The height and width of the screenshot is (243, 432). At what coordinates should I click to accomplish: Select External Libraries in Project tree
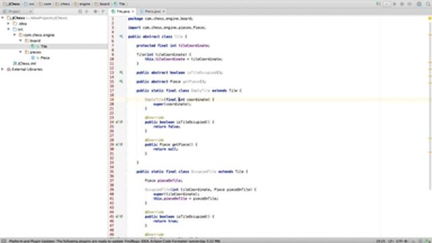[x=24, y=69]
